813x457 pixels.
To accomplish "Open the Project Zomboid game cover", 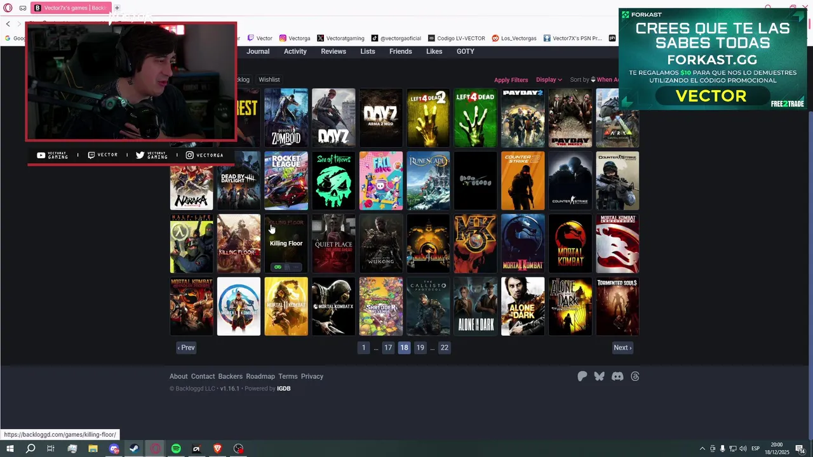I will [x=286, y=118].
